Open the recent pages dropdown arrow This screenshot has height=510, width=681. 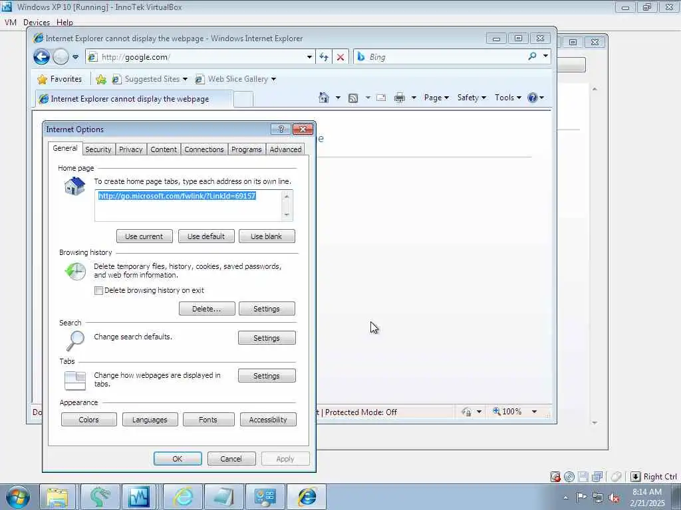(76, 57)
